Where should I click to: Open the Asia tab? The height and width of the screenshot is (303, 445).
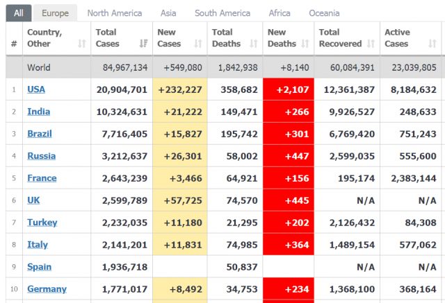coord(168,13)
